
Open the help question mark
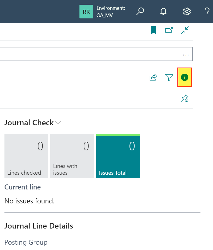point(207,11)
